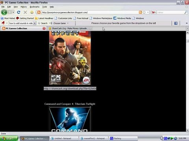Open the Latest Headlines feed bookmark

(x=44, y=18)
